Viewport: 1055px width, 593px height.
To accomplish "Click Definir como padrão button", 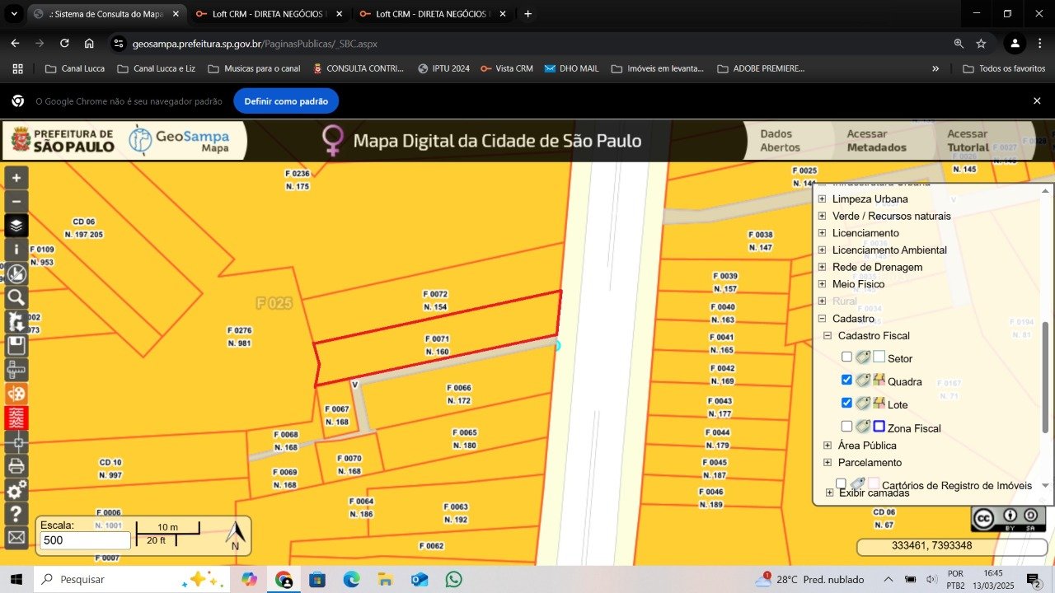I will click(x=286, y=101).
